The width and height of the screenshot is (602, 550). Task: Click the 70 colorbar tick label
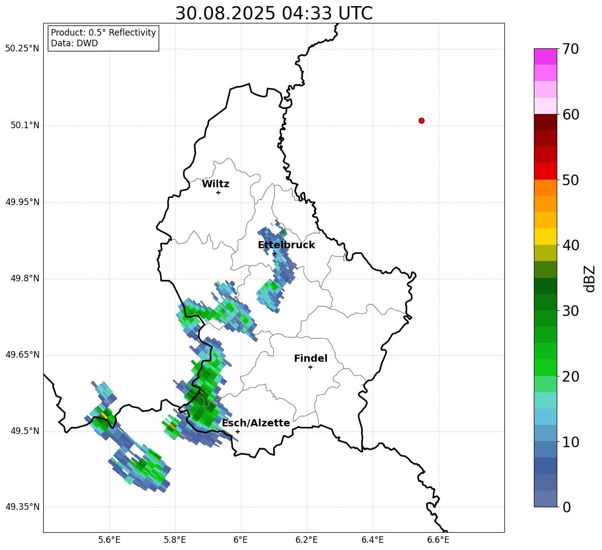tap(570, 49)
